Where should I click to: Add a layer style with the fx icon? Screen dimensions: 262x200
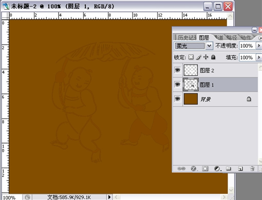point(194,169)
